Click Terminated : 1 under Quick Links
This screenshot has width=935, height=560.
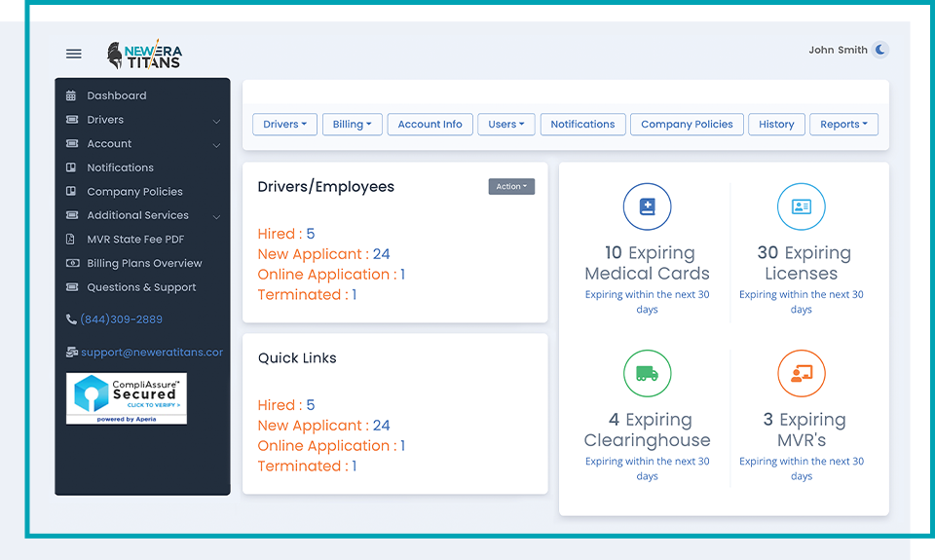point(307,466)
